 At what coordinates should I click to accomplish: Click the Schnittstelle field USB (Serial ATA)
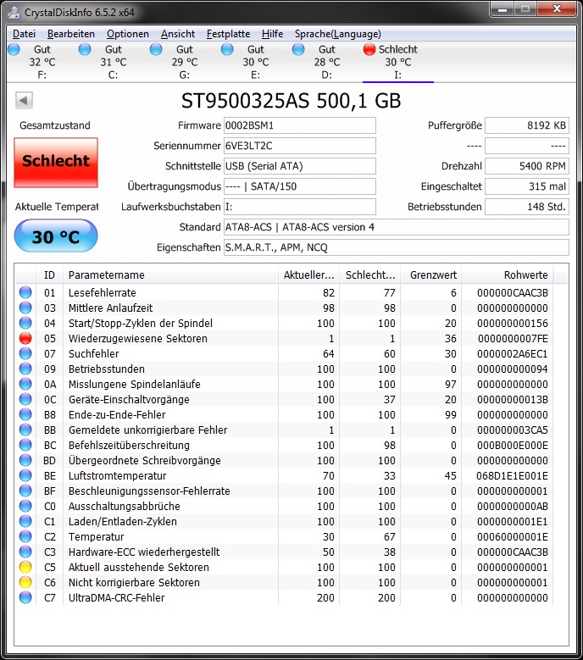(x=300, y=166)
